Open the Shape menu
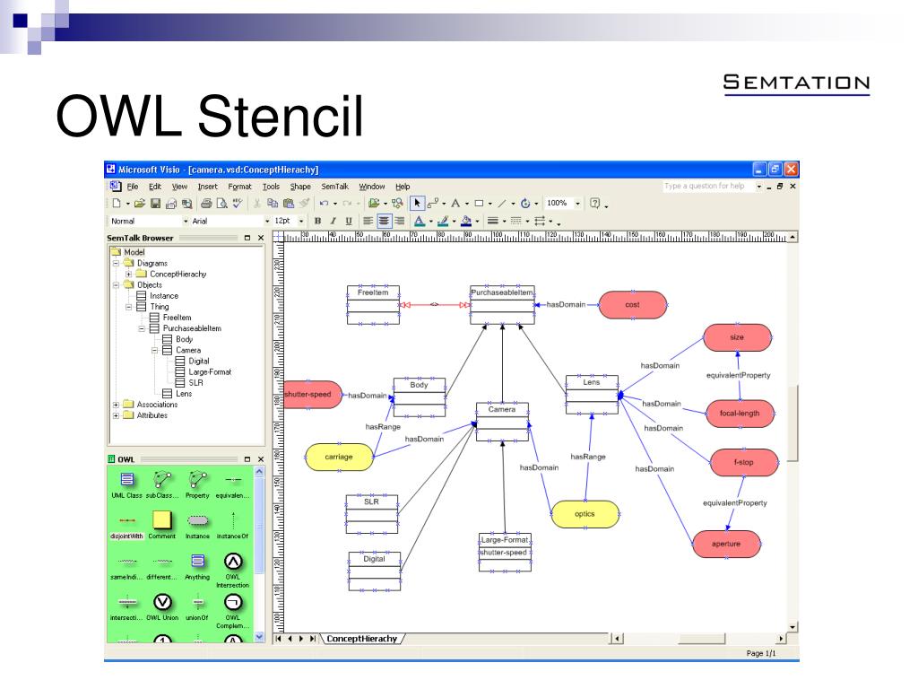 300,187
